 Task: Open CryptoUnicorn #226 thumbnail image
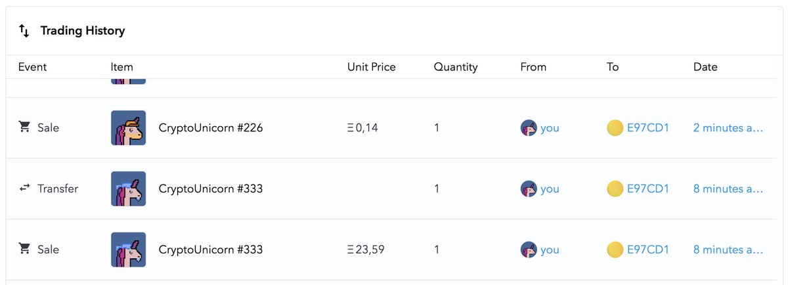[128, 128]
